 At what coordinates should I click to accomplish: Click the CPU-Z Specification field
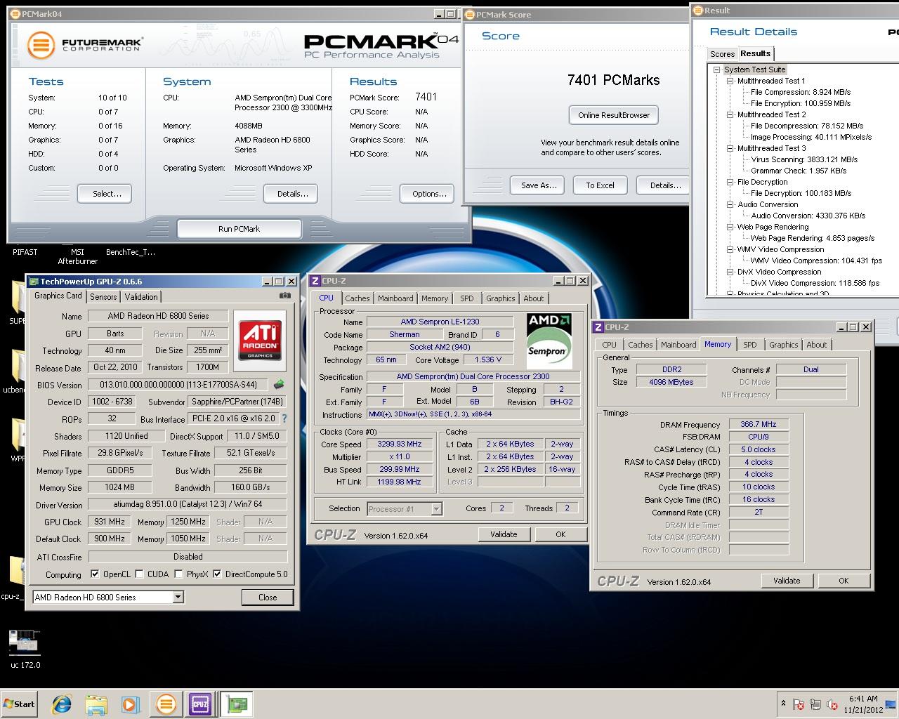pos(473,376)
